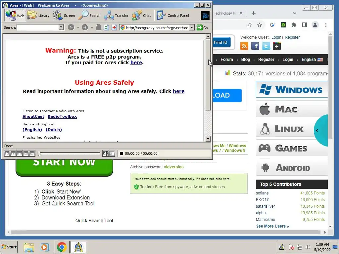Image resolution: width=339 pixels, height=254 pixels.
Task: Open Chrome from the taskbar
Action: coord(62,247)
